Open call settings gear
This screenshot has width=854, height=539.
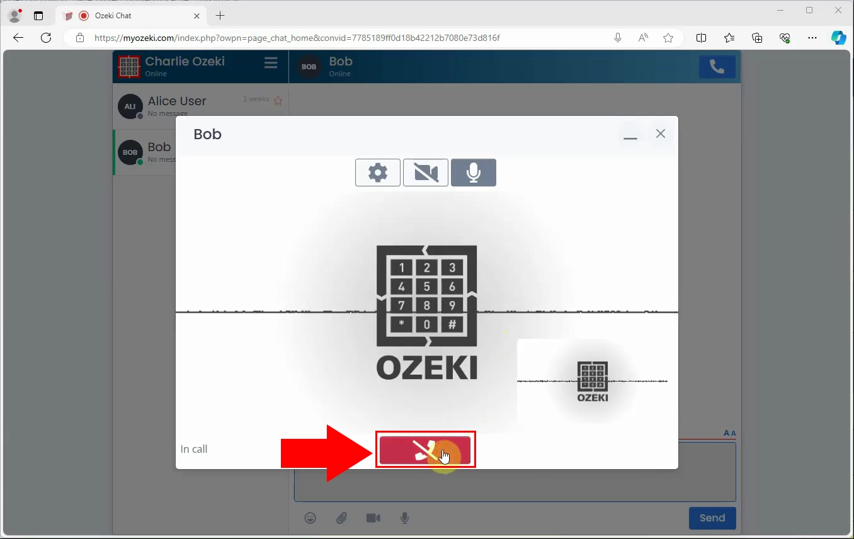coord(378,173)
